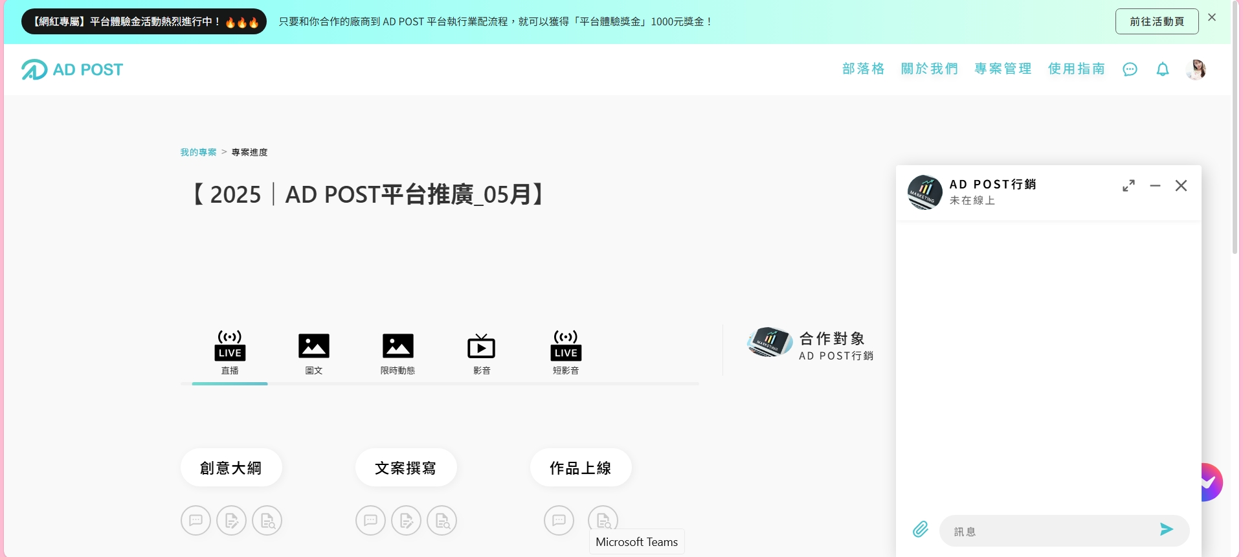This screenshot has height=557, width=1243.
Task: Open the comment icon under 文案撰寫
Action: 370,520
